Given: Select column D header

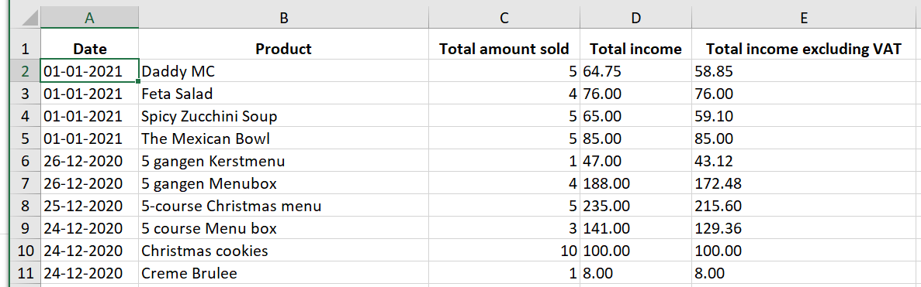Looking at the screenshot, I should point(636,18).
